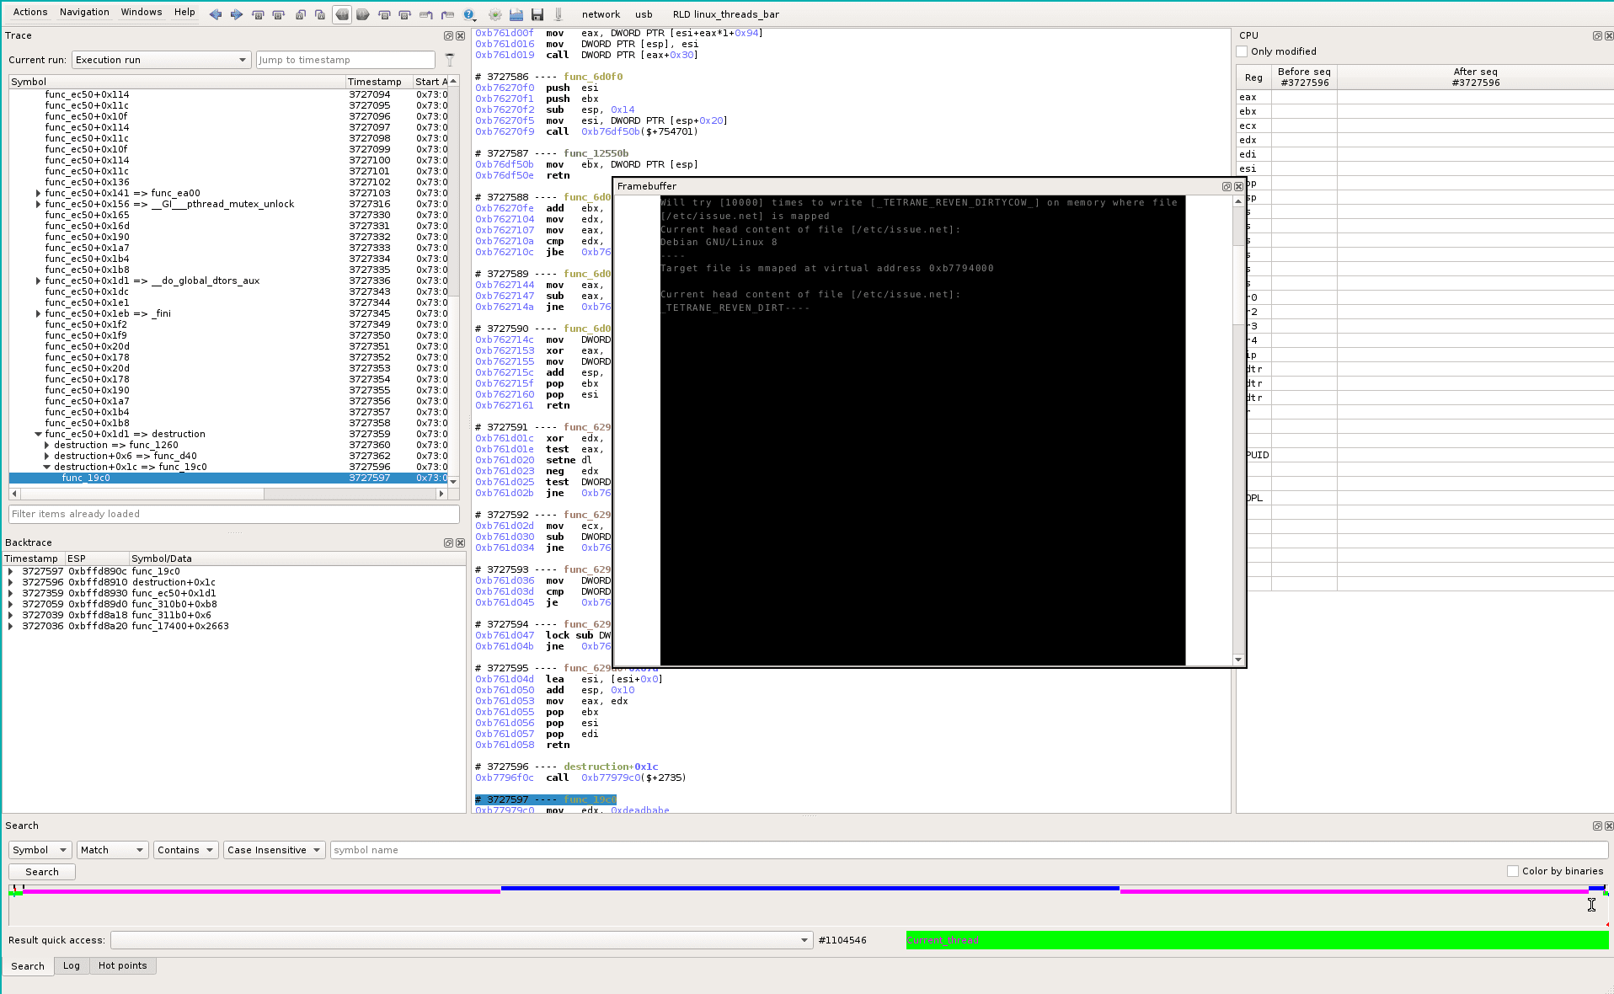Screen dimensions: 1614x994
Task: Navigate backward in the trace
Action: pos(216,14)
